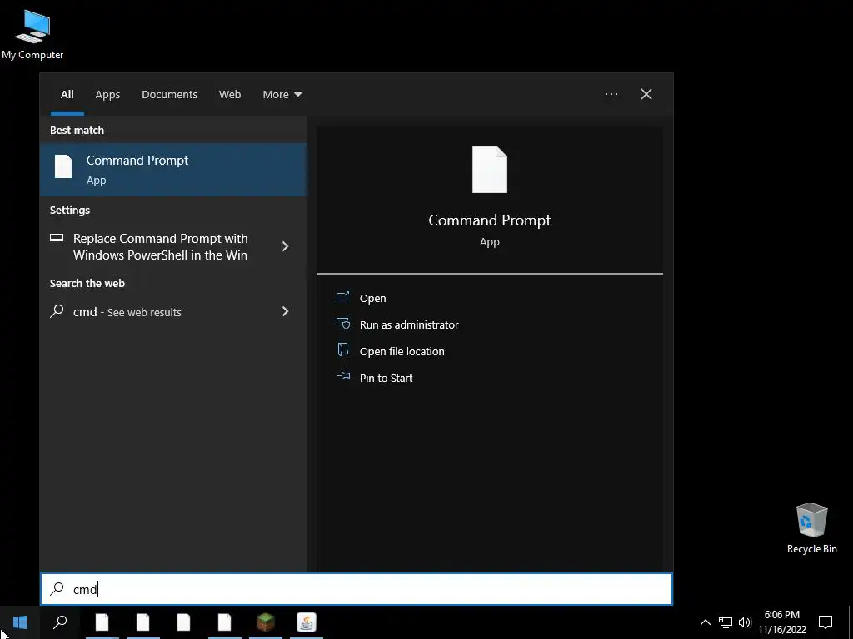Screen dimensions: 853x639
Task: Click the Command Prompt title in preview pane
Action: pyautogui.click(x=490, y=220)
